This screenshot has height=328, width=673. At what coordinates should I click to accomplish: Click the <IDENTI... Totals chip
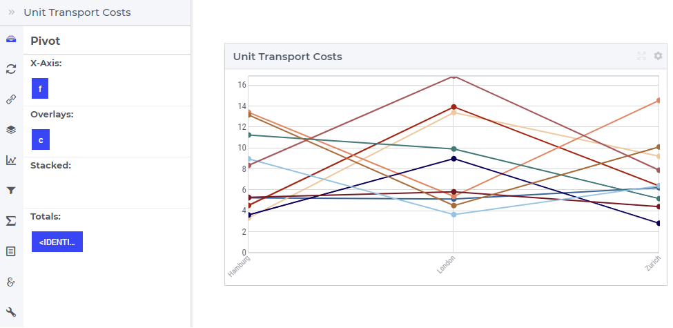57,242
